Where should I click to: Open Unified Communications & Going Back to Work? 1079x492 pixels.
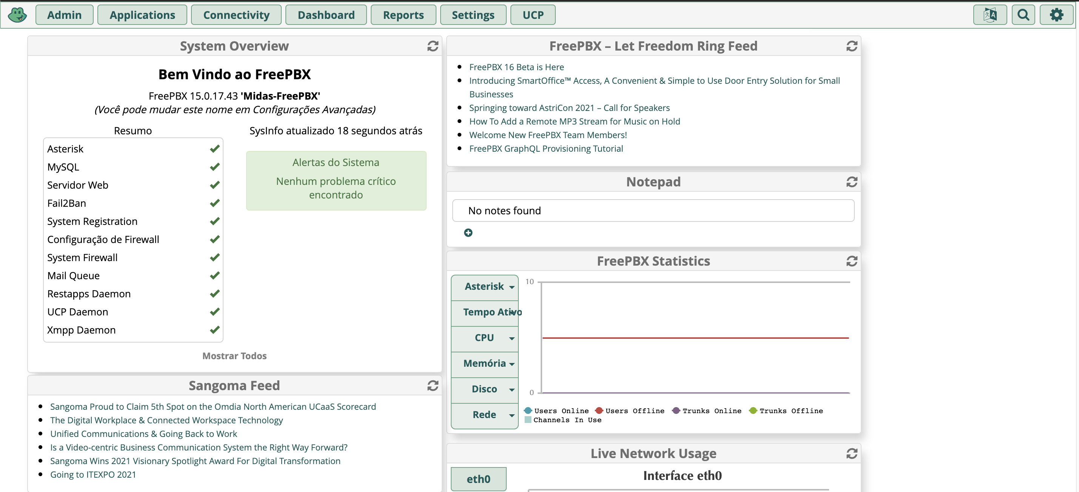[143, 434]
